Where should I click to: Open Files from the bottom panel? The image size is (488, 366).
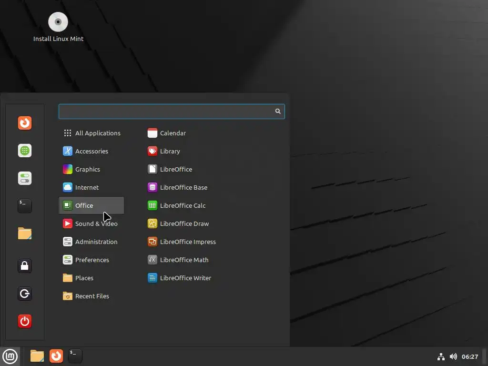click(37, 356)
